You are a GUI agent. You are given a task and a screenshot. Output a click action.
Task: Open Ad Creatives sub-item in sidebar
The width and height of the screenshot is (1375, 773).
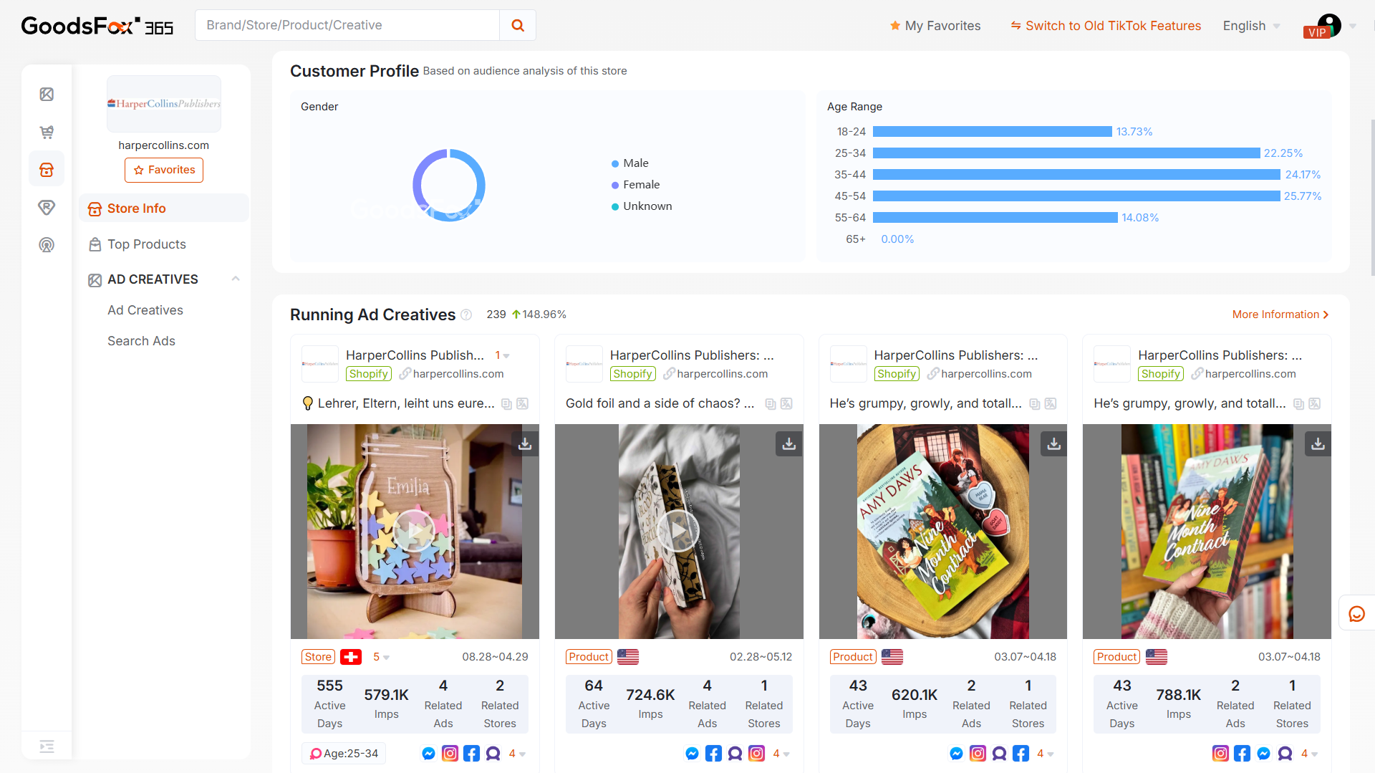[x=145, y=310]
